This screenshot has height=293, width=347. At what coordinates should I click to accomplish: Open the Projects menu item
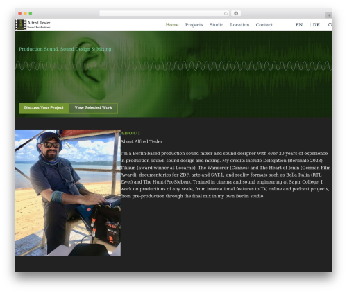click(194, 25)
